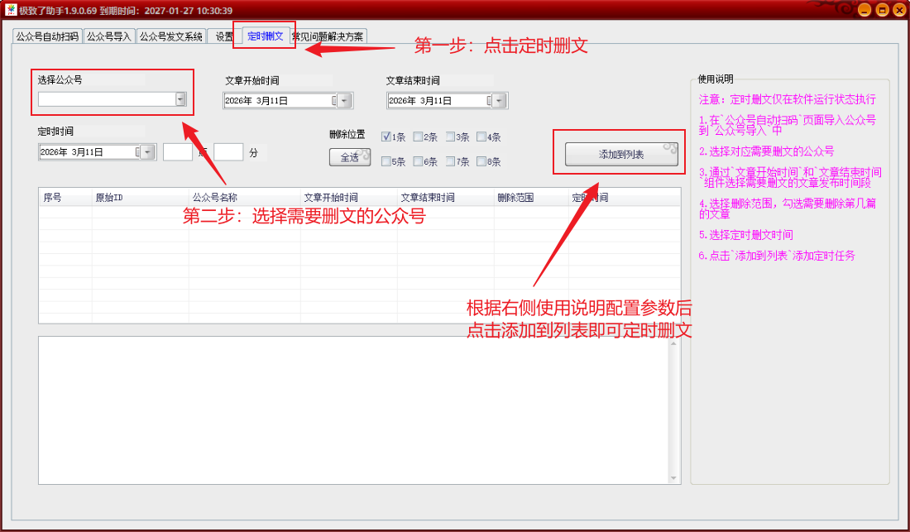
Task: Open the 公众号导入 tab
Action: 109,36
